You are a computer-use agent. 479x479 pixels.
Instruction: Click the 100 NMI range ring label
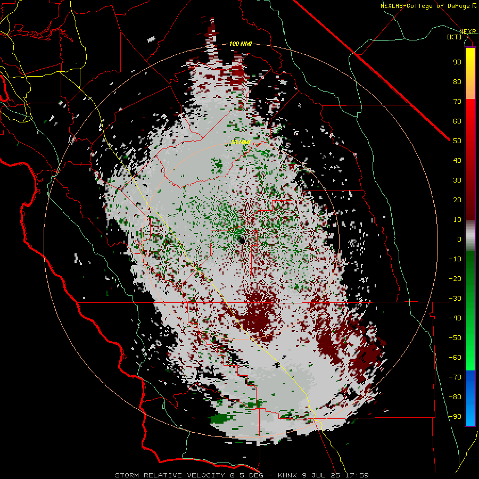click(x=241, y=44)
